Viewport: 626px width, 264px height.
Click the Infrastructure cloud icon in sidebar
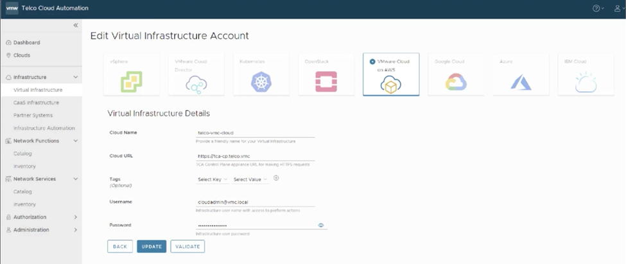pos(8,78)
